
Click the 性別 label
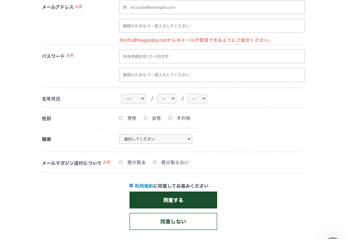47,119
